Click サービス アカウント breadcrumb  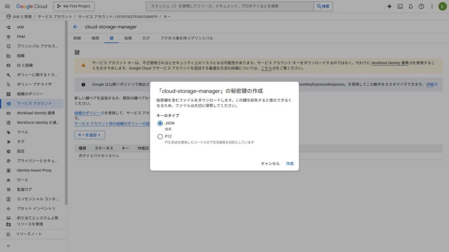tap(55, 17)
